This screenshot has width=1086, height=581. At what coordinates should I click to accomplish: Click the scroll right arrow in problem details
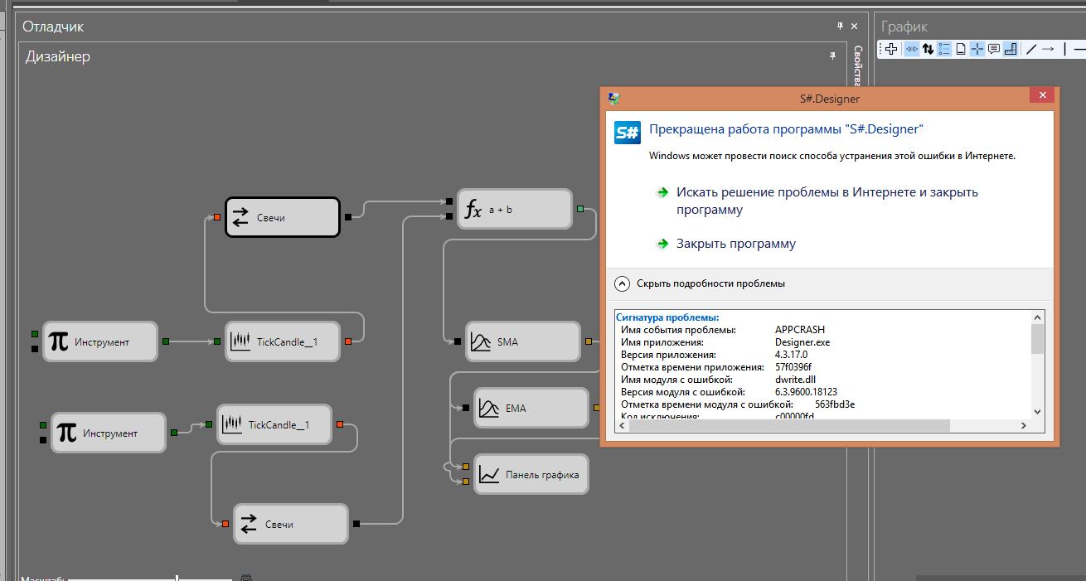[x=1024, y=425]
